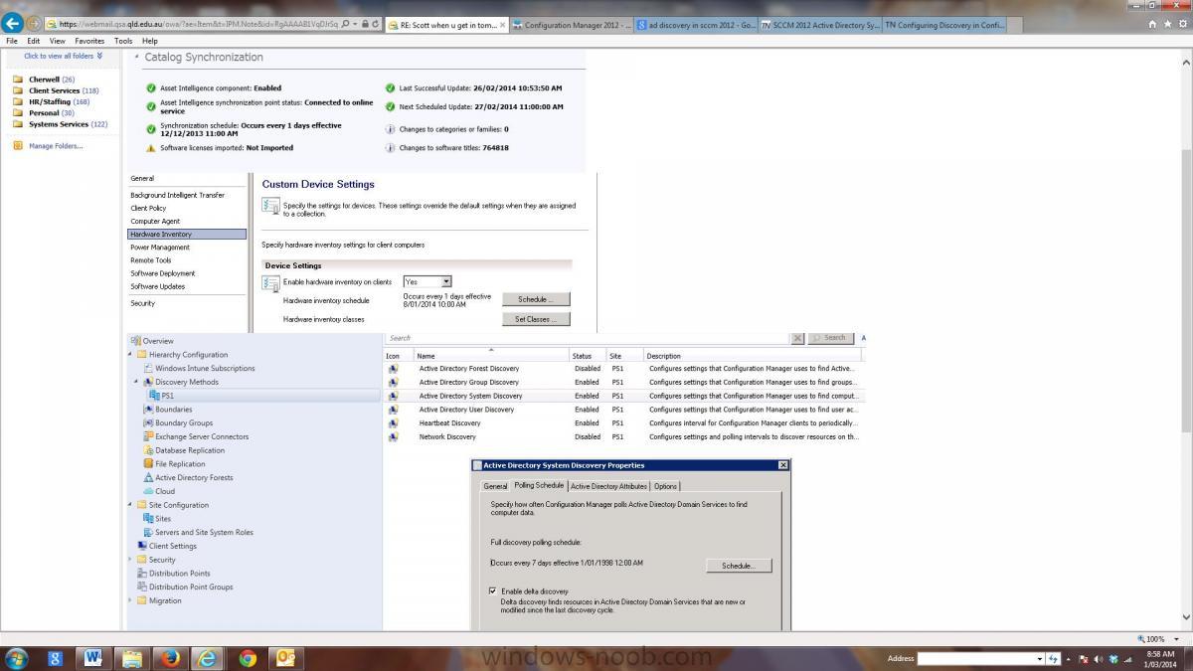1193x671 pixels.
Task: Select the PS1 tree item
Action: [261, 396]
